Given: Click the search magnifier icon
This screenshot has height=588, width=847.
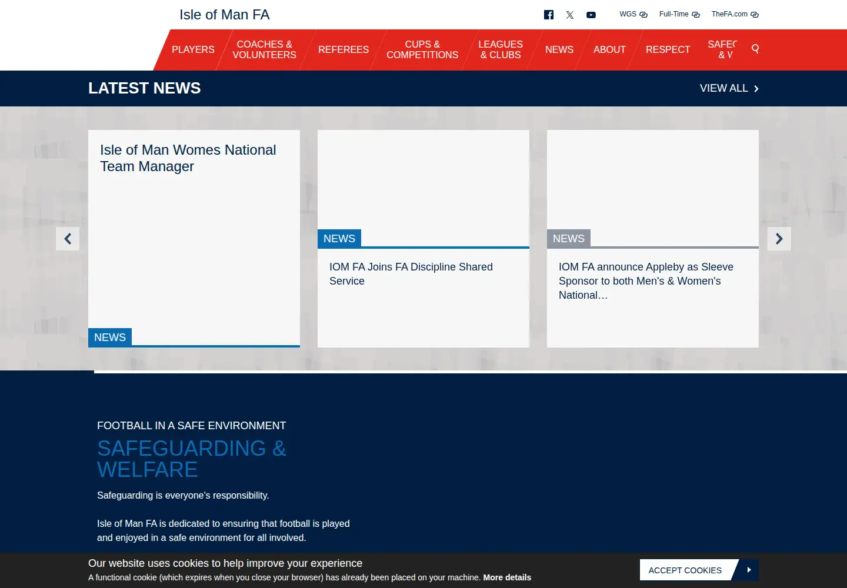Looking at the screenshot, I should [x=755, y=49].
